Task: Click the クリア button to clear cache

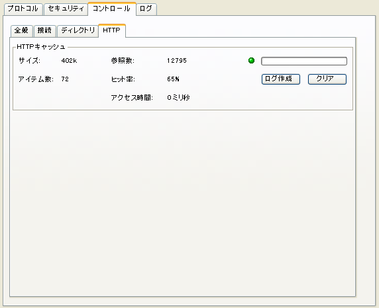Action: tap(327, 79)
